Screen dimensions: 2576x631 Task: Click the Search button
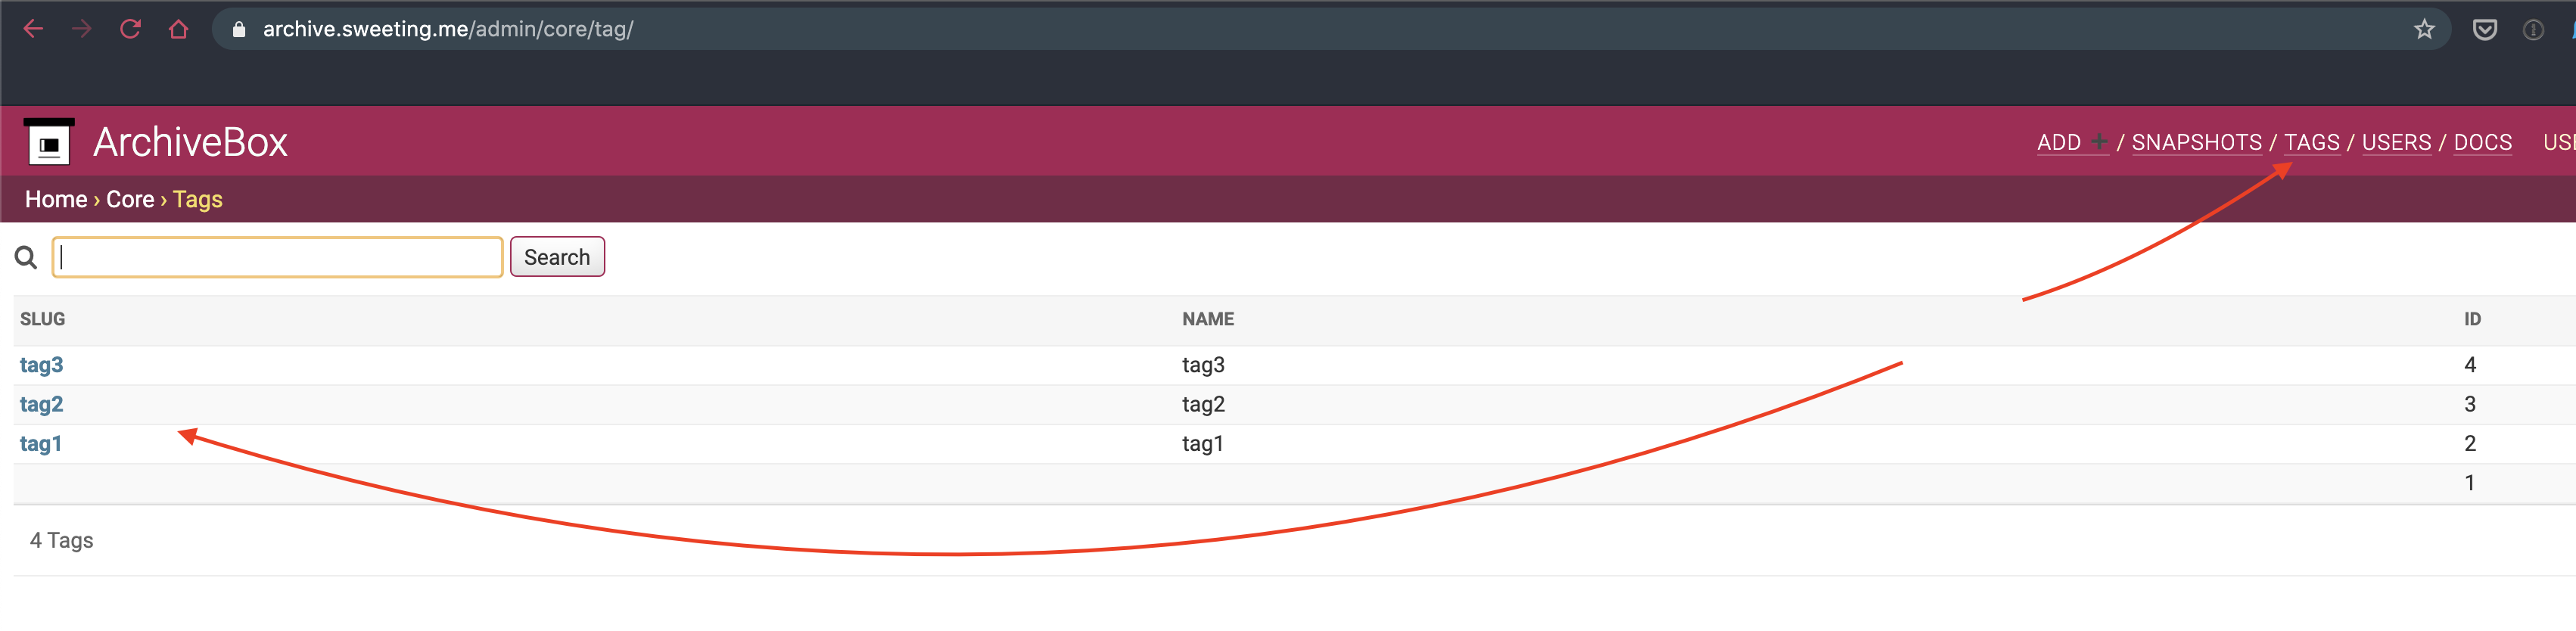(x=557, y=257)
